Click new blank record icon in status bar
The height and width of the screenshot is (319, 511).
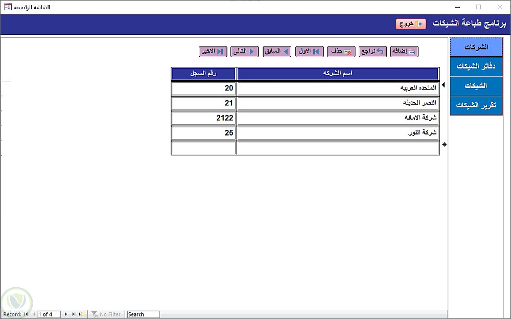point(82,314)
